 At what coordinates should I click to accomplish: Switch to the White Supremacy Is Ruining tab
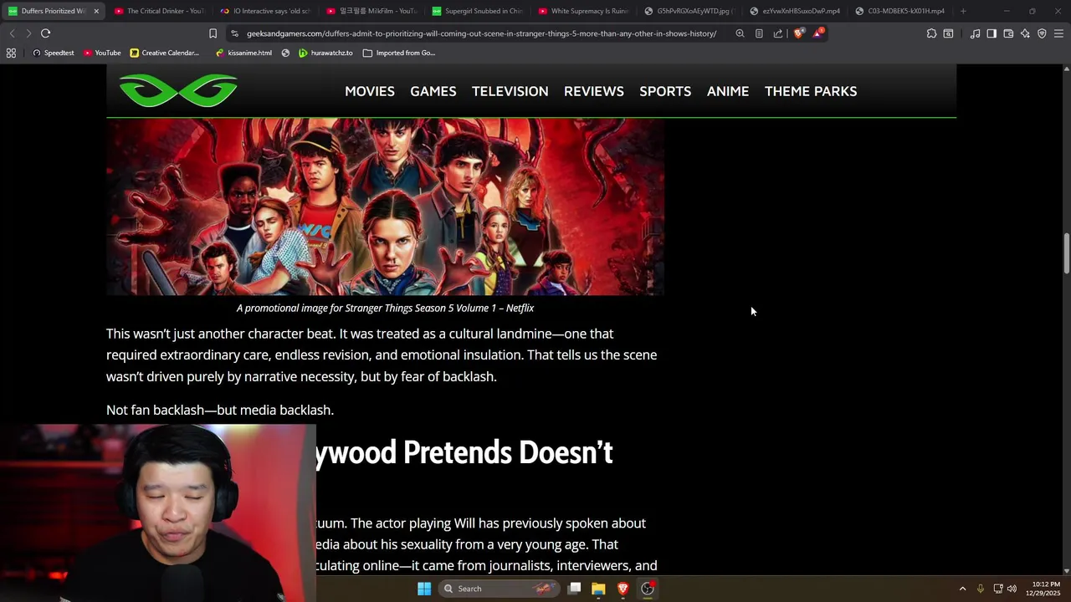(583, 11)
